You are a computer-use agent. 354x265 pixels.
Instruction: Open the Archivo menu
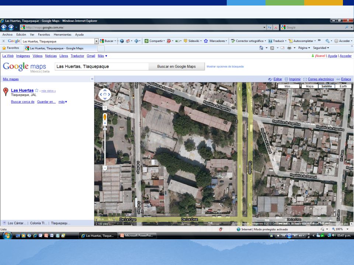tap(7, 35)
